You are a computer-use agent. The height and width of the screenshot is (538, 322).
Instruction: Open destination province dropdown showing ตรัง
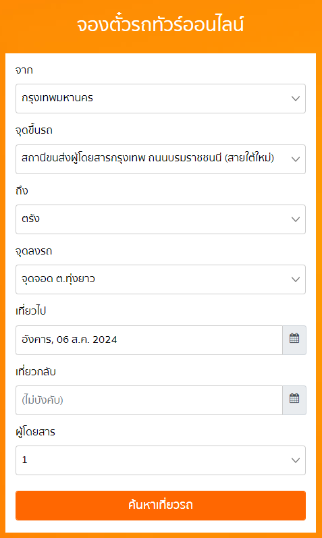tap(161, 219)
